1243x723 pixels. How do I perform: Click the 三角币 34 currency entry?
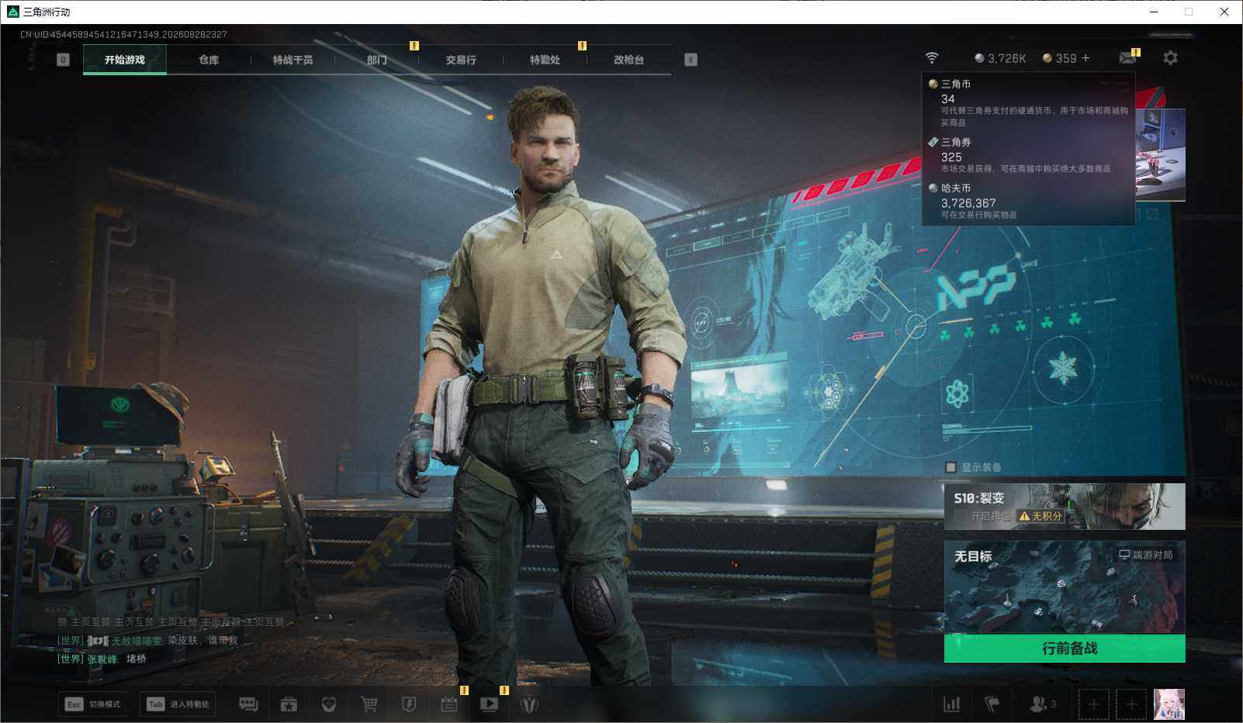[1028, 102]
